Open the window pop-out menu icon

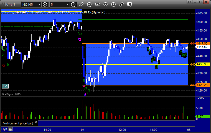190,2
